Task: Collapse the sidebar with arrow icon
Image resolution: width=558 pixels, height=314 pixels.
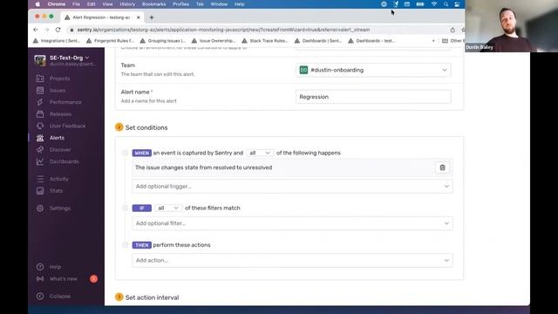Action: [40, 297]
